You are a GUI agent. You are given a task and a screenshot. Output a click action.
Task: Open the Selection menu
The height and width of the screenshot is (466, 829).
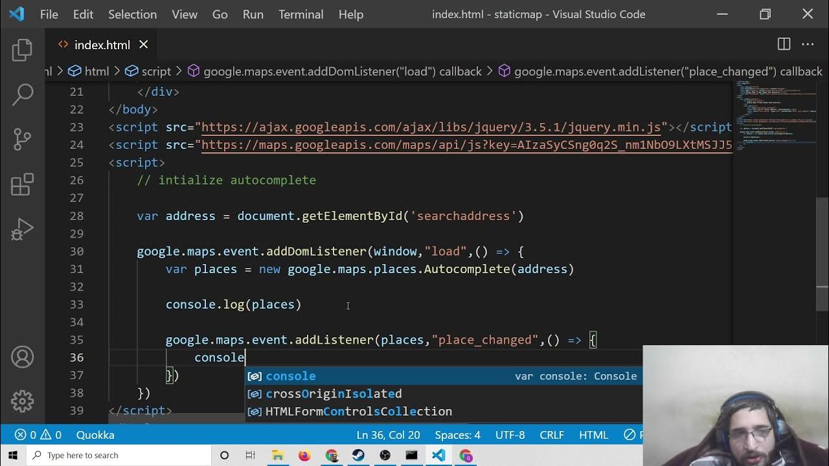[x=132, y=14]
